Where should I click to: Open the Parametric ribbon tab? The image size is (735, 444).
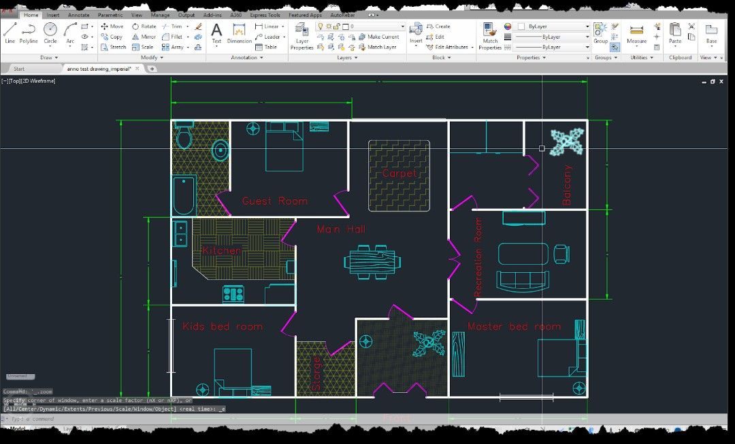pyautogui.click(x=109, y=14)
